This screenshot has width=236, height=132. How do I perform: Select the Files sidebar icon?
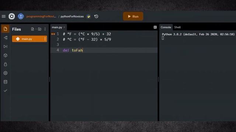(x=6, y=29)
